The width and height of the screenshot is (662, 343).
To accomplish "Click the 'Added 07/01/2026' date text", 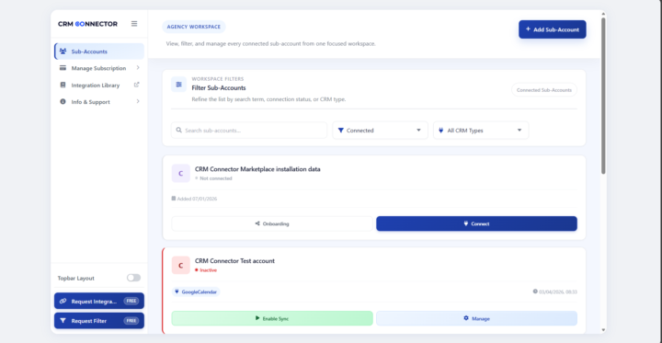I will pos(197,199).
